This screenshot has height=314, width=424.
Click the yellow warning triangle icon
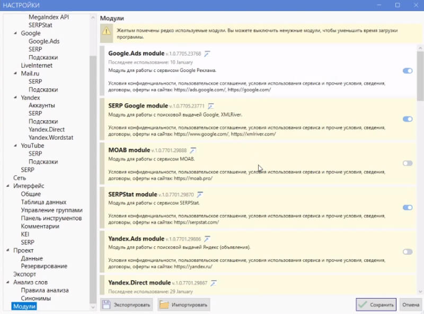pyautogui.click(x=107, y=31)
